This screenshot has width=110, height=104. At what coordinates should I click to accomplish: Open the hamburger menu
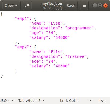pyautogui.click(x=84, y=6)
